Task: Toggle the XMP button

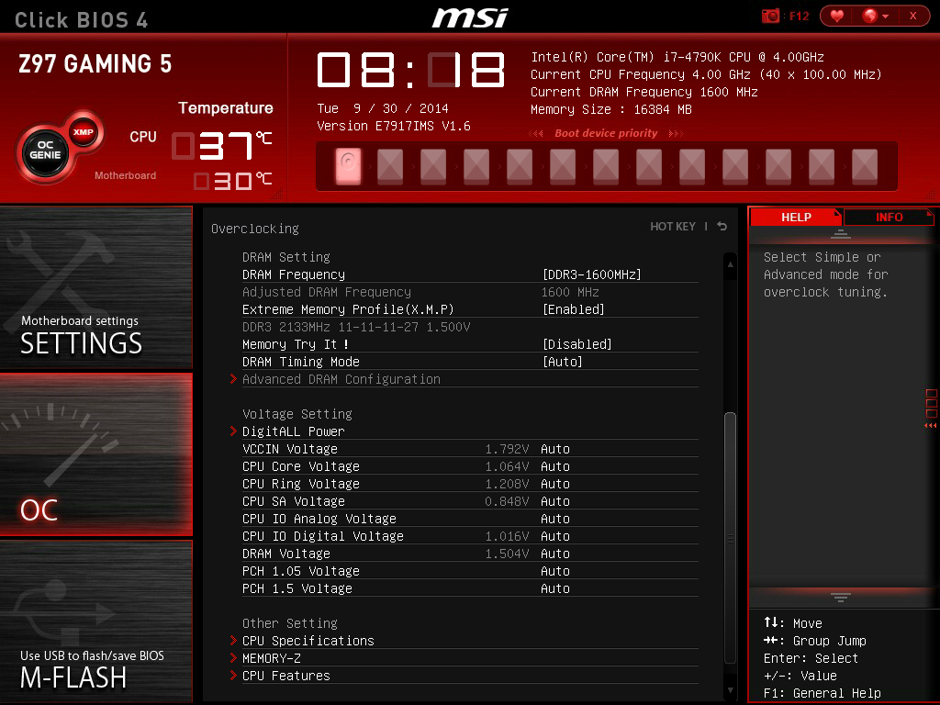Action: pos(84,132)
